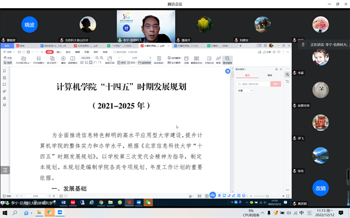Switch to the Insert ribbon tab
The image size is (350, 218).
59,52
